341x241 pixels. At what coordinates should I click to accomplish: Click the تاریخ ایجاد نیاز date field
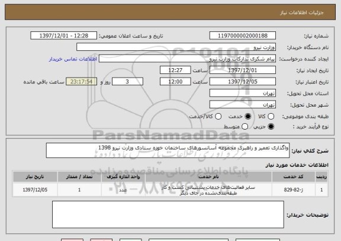click(243, 70)
